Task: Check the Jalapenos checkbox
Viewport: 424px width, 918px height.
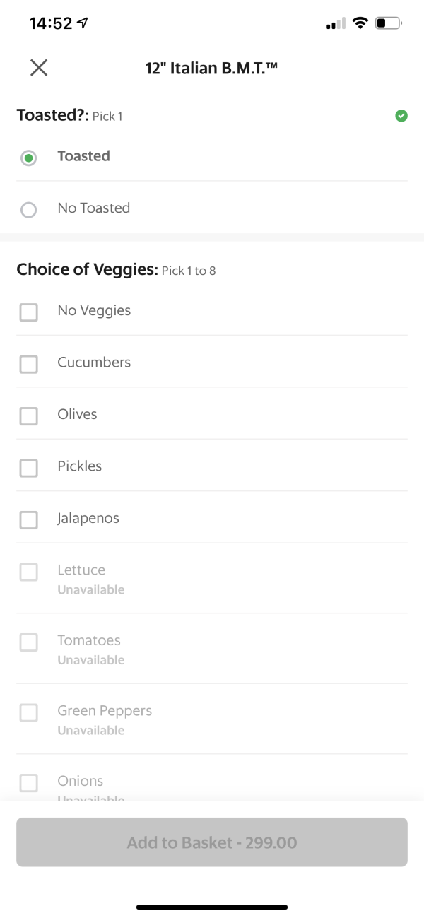Action: pos(28,520)
